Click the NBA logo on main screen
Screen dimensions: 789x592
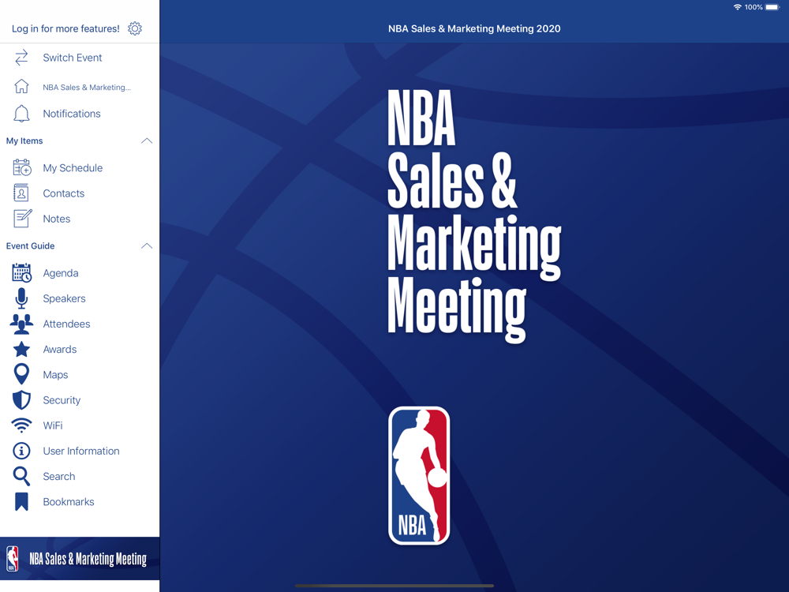[419, 476]
